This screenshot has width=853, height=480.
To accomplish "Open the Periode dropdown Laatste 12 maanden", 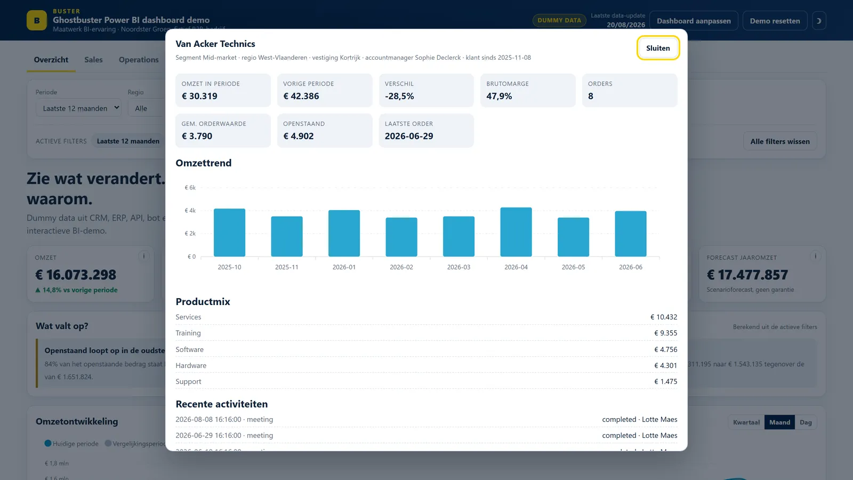I will [78, 108].
